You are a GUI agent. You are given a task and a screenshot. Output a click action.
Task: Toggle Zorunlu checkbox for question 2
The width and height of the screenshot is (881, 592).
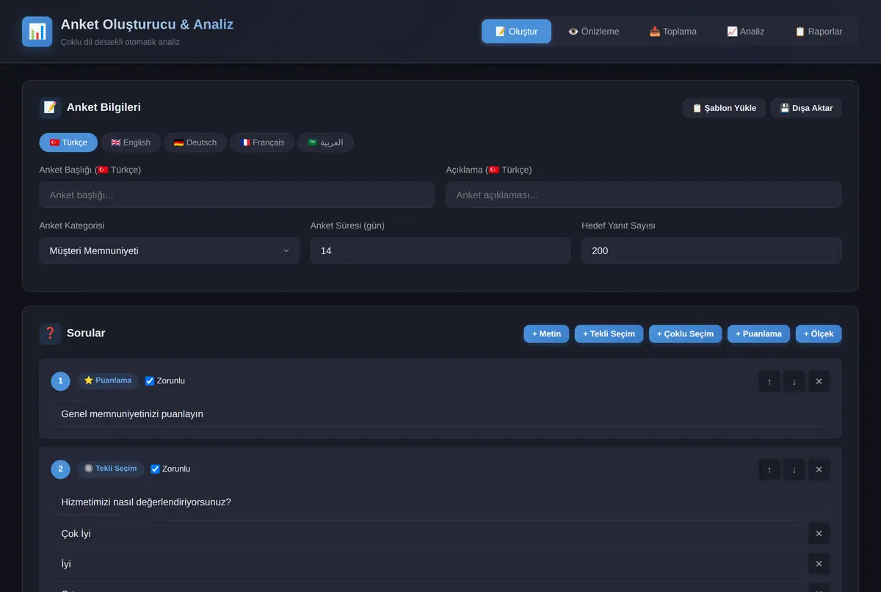(x=155, y=469)
